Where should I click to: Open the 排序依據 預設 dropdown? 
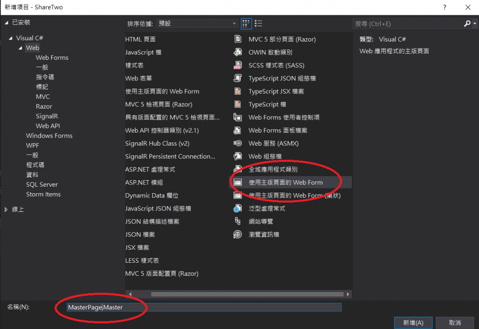[197, 23]
